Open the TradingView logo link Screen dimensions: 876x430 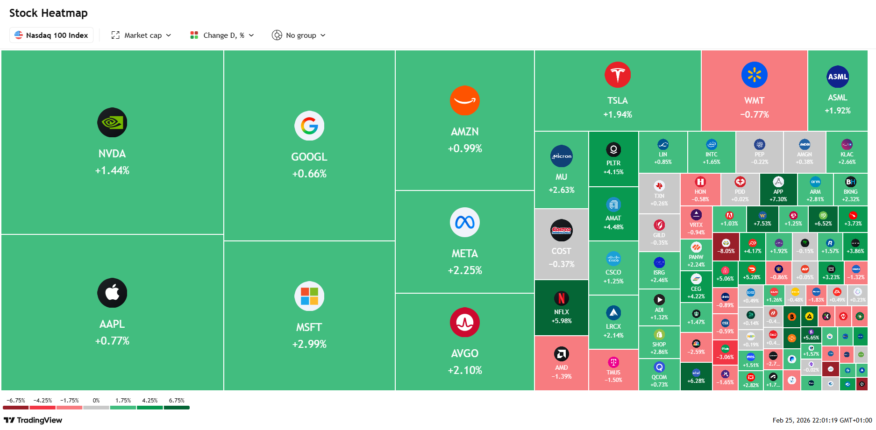point(33,420)
